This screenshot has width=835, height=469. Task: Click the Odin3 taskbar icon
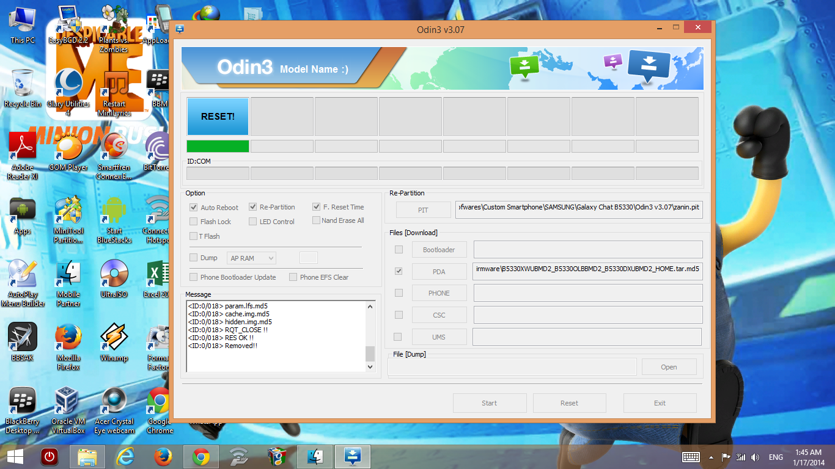click(x=353, y=456)
